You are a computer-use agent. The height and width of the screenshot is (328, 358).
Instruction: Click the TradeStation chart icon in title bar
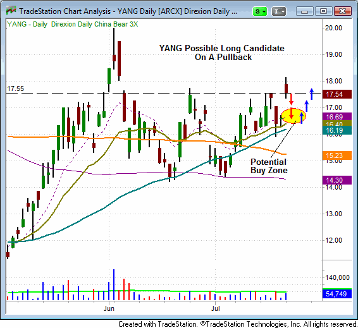(x=11, y=11)
